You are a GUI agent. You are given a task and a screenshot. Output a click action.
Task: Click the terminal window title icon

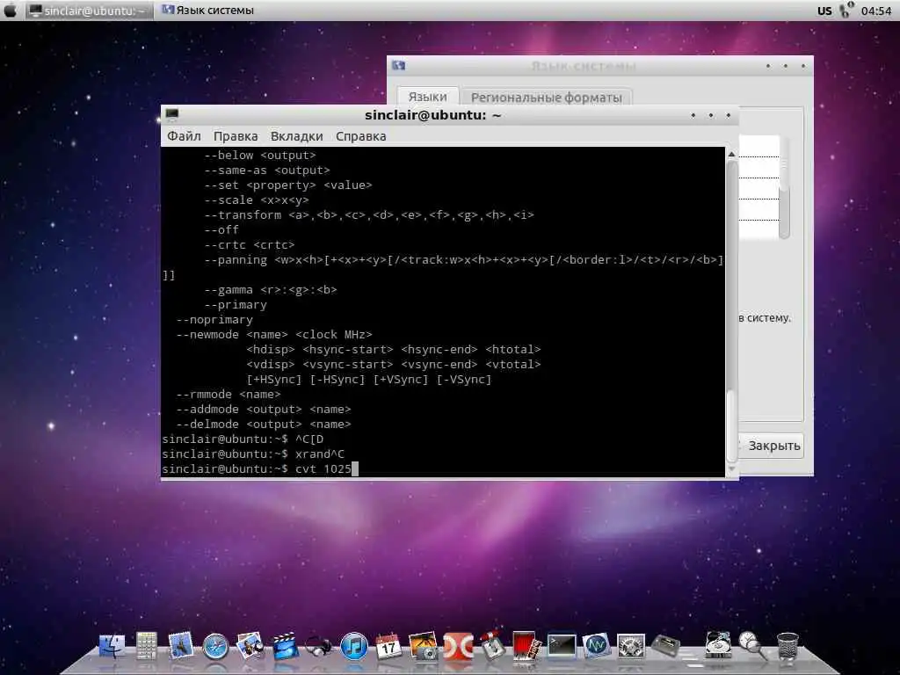(x=172, y=115)
